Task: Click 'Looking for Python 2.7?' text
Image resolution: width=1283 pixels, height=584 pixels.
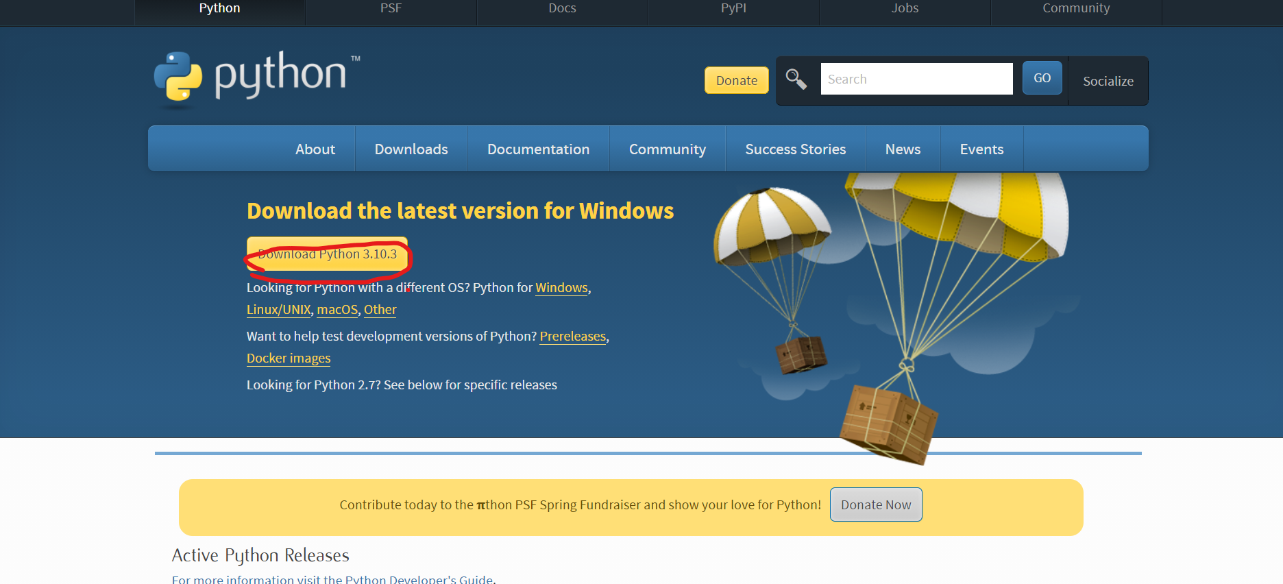Action: (313, 385)
